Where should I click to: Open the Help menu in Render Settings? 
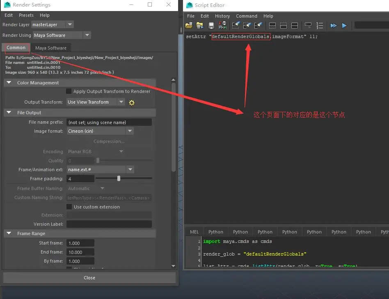45,15
